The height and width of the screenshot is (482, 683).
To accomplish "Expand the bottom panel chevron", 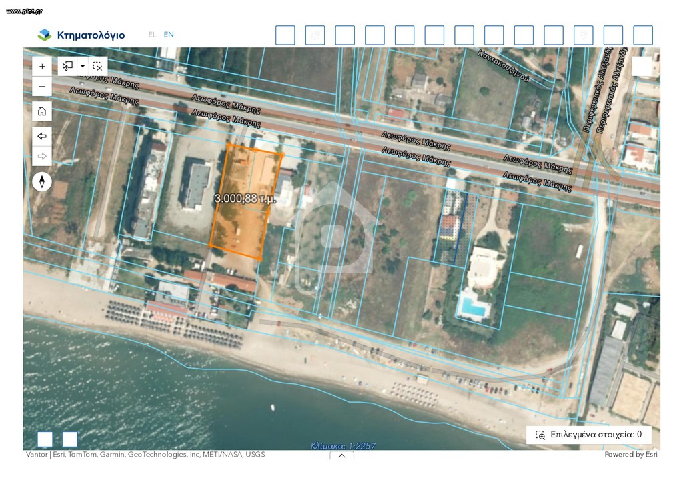I will (x=342, y=455).
